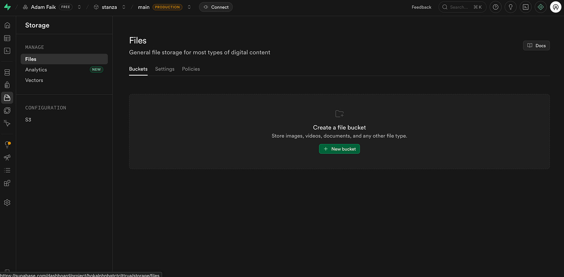The image size is (564, 277).
Task: Click the Supabase logo icon
Action: pyautogui.click(x=7, y=7)
